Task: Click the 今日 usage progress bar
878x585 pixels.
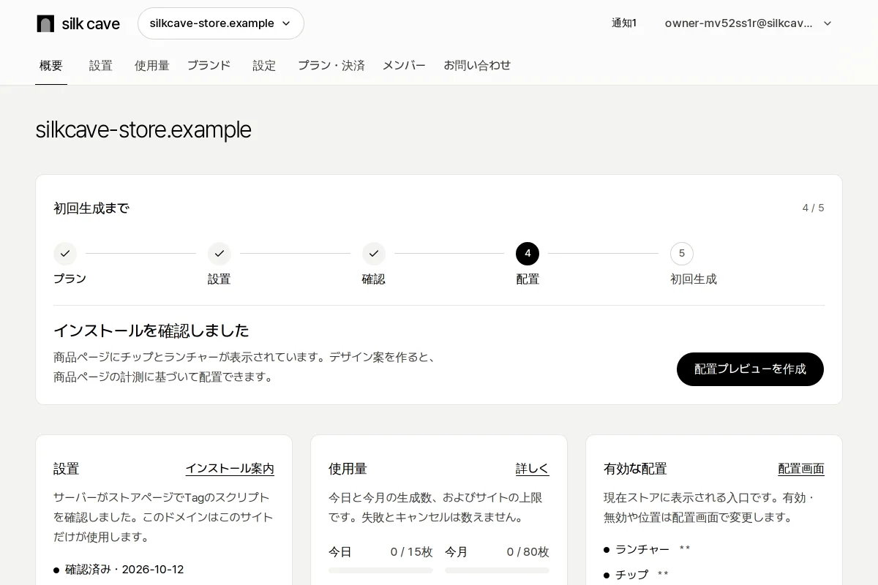Action: [x=380, y=570]
